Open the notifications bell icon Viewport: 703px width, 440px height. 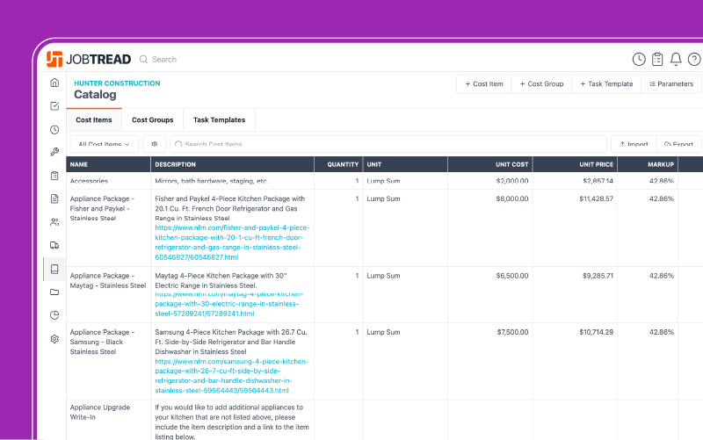click(x=676, y=59)
